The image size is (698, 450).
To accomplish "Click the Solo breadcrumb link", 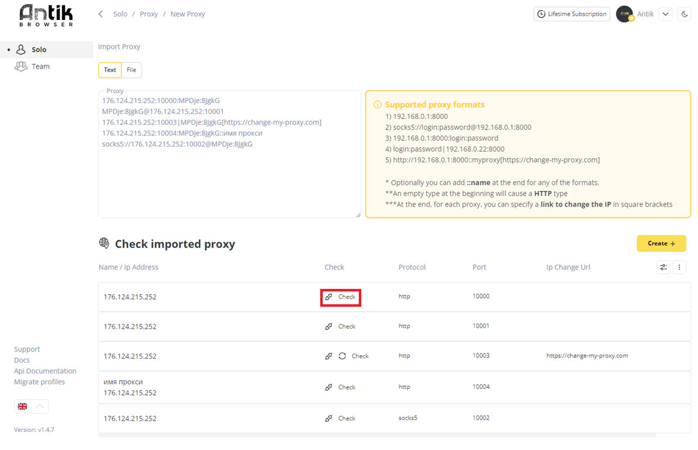I will pyautogui.click(x=120, y=14).
